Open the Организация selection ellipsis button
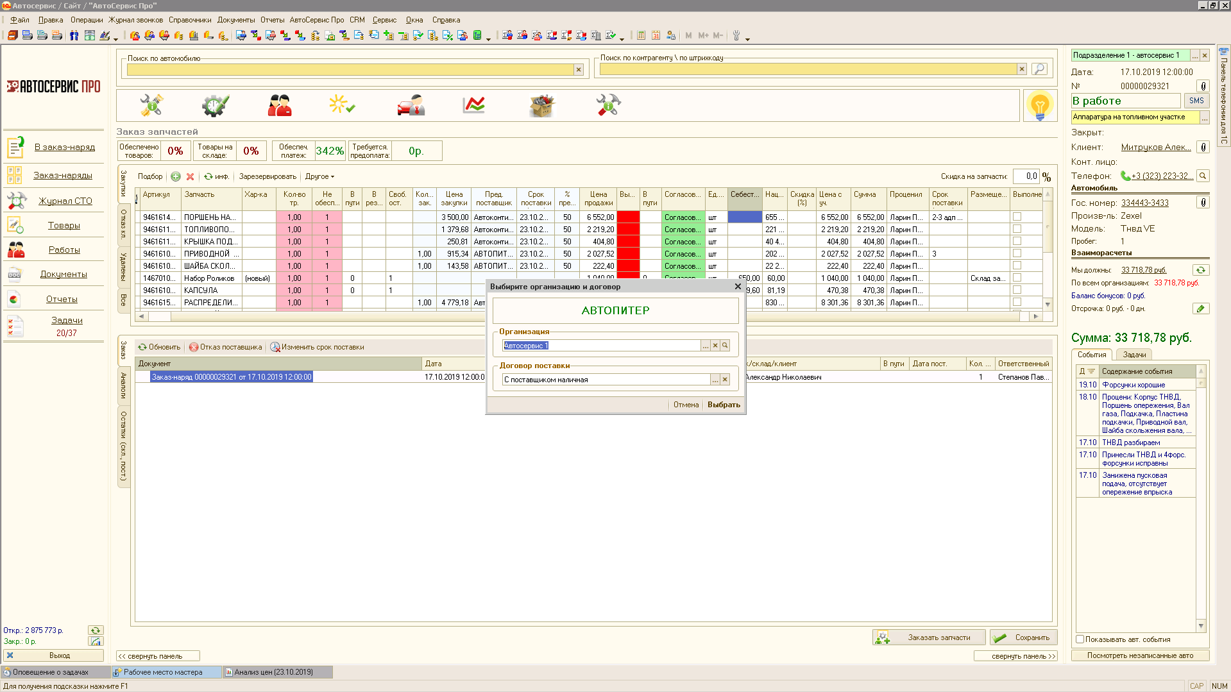Screen dimensions: 1231x692 coord(705,346)
